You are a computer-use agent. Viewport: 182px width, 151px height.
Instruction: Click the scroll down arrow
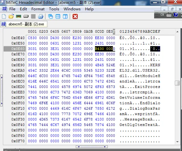[x=177, y=142]
